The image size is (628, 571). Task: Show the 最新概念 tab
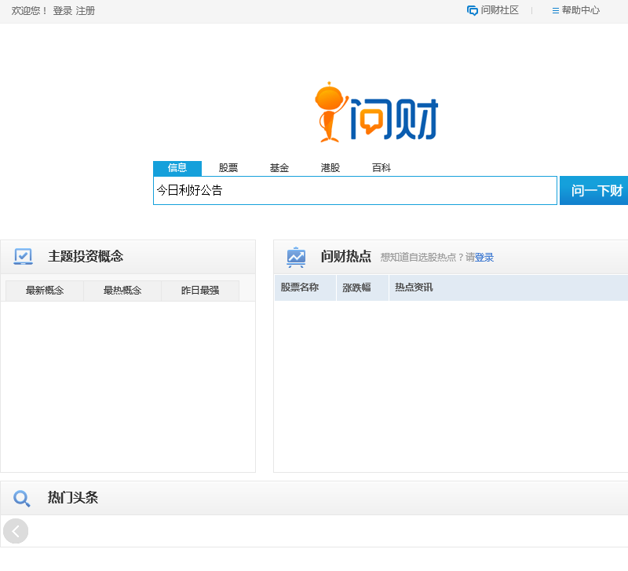point(45,291)
